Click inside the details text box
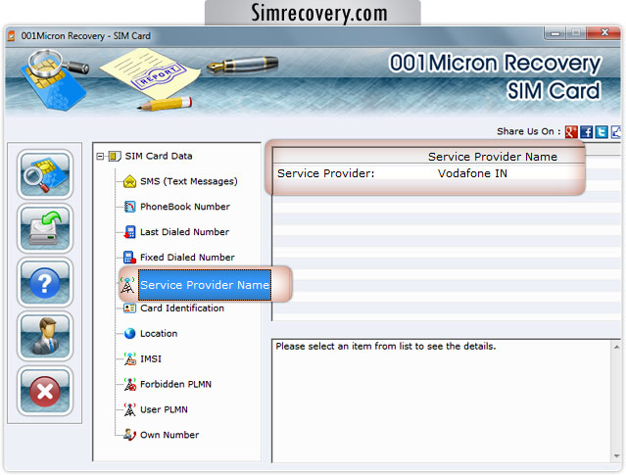This screenshot has height=475, width=626. pyautogui.click(x=442, y=402)
